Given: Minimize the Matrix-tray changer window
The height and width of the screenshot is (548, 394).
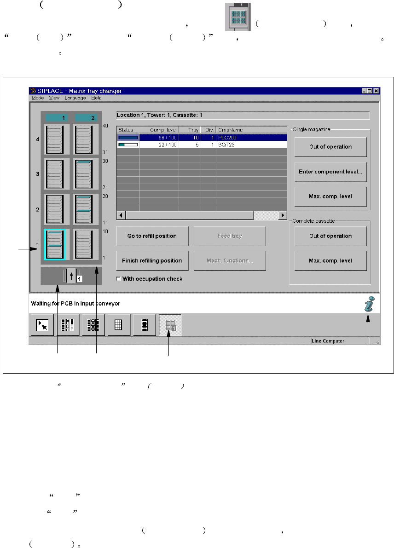Looking at the screenshot, I should click(364, 91).
